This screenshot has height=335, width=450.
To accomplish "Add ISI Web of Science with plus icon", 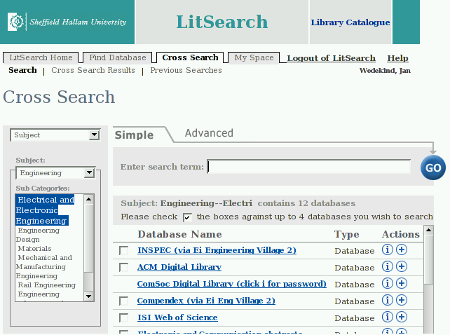I will [x=402, y=317].
